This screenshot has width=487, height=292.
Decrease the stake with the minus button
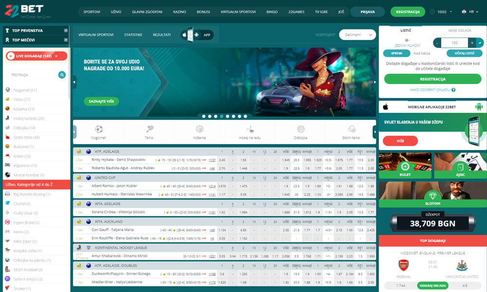(x=437, y=43)
